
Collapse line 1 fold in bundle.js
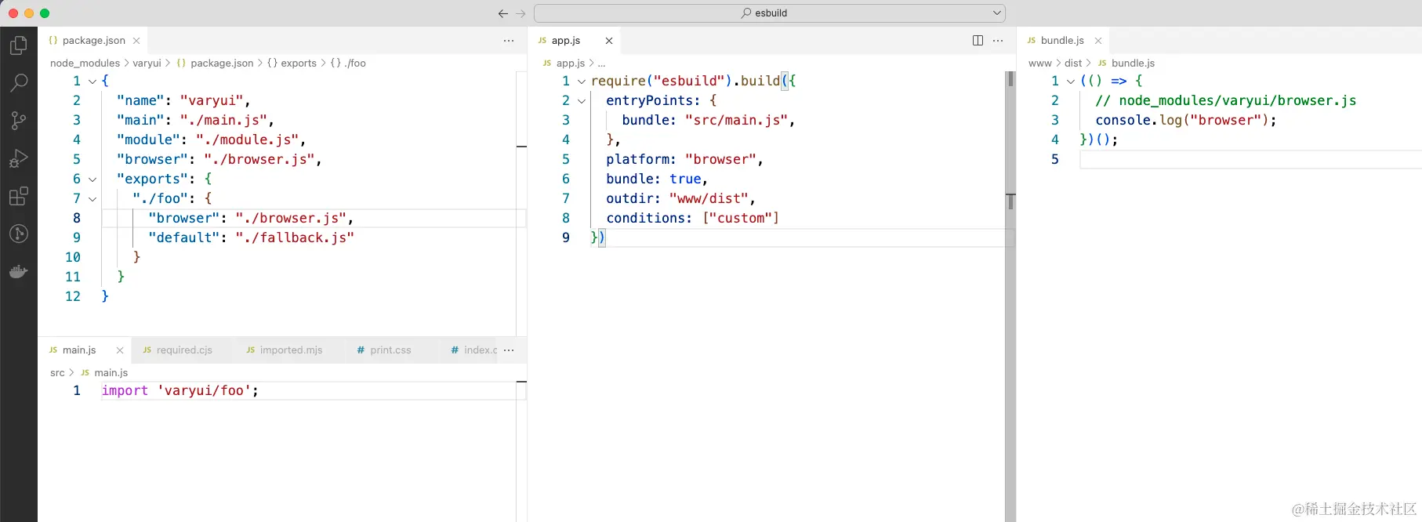tap(1071, 82)
